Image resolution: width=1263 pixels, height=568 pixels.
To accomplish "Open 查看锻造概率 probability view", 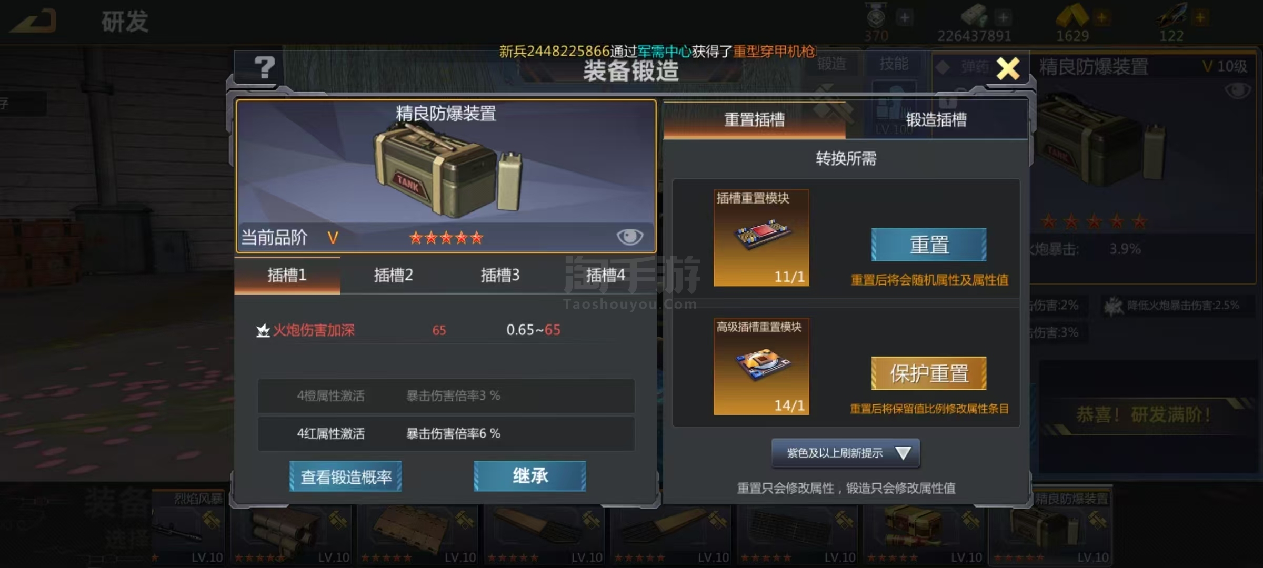I will [346, 476].
